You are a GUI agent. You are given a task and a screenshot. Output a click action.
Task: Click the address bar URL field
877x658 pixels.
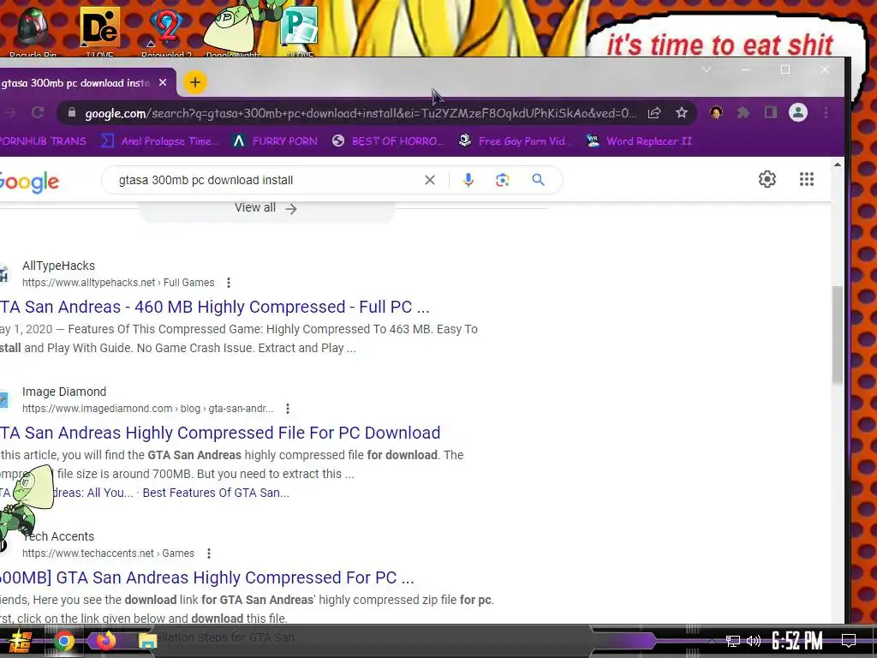[x=360, y=114]
